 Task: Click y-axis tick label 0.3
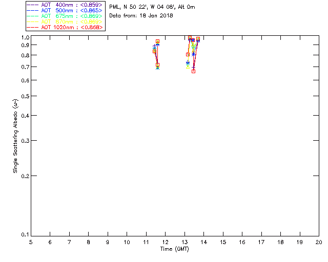(25, 141)
